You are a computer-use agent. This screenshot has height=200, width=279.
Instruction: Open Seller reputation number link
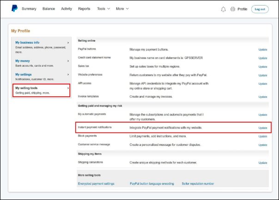pos(198,184)
